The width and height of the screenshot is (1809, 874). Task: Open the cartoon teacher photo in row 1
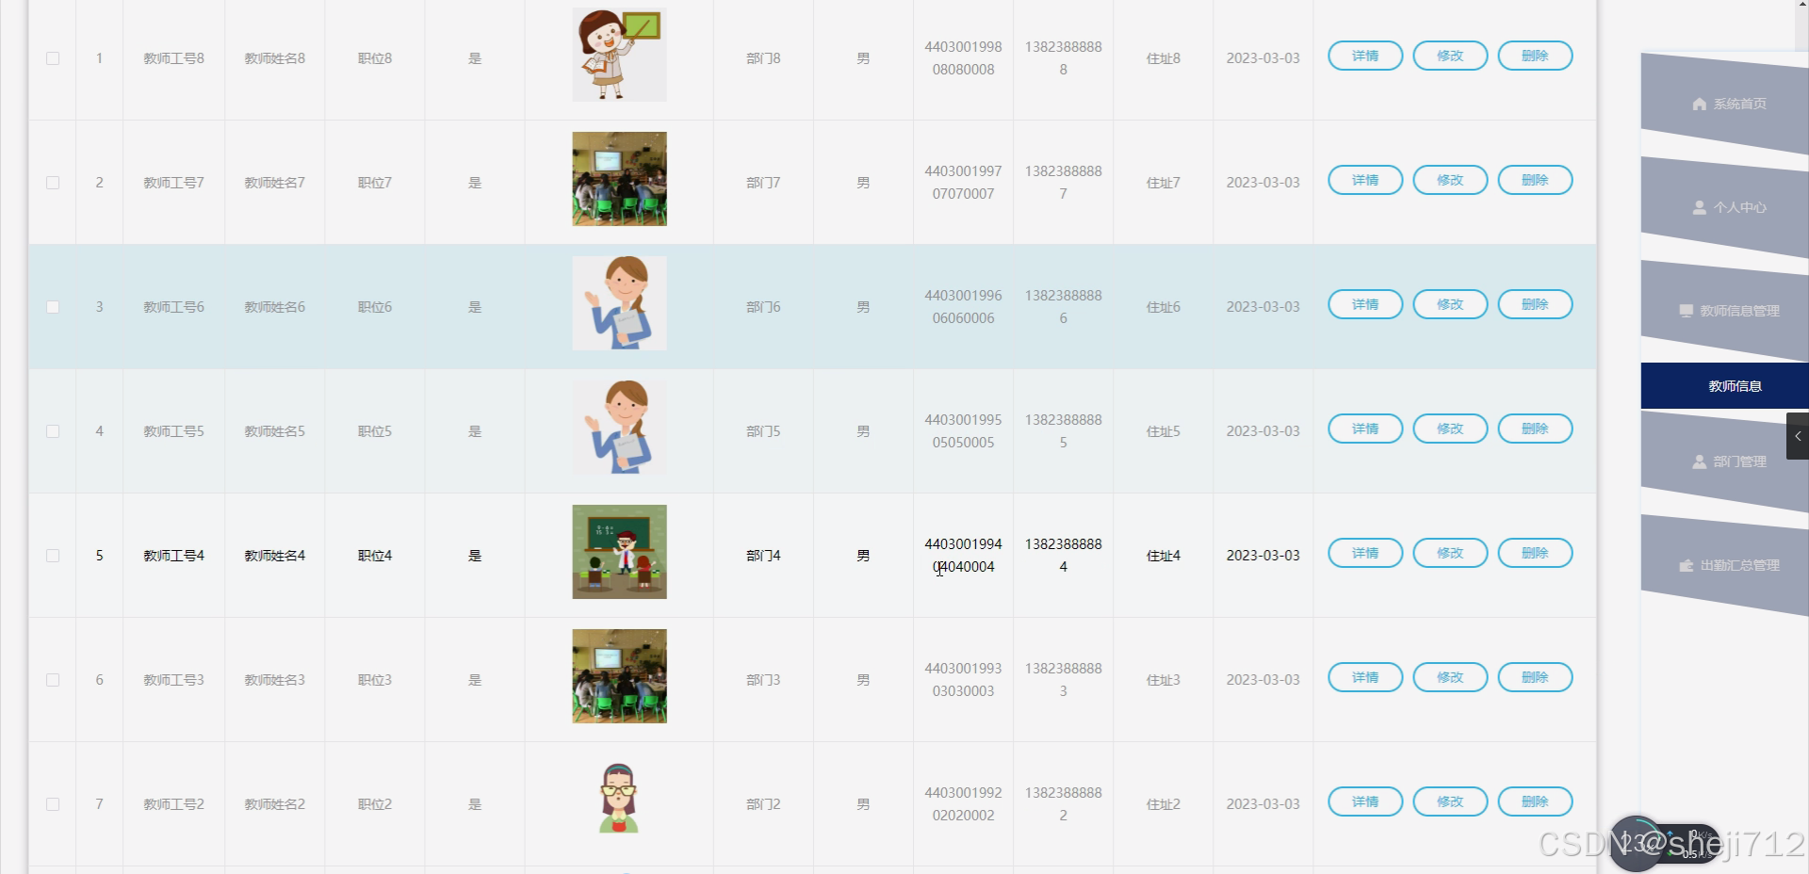coord(619,55)
